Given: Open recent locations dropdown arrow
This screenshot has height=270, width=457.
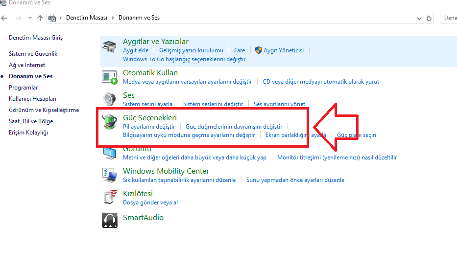Looking at the screenshot, I should pyautogui.click(x=30, y=18).
